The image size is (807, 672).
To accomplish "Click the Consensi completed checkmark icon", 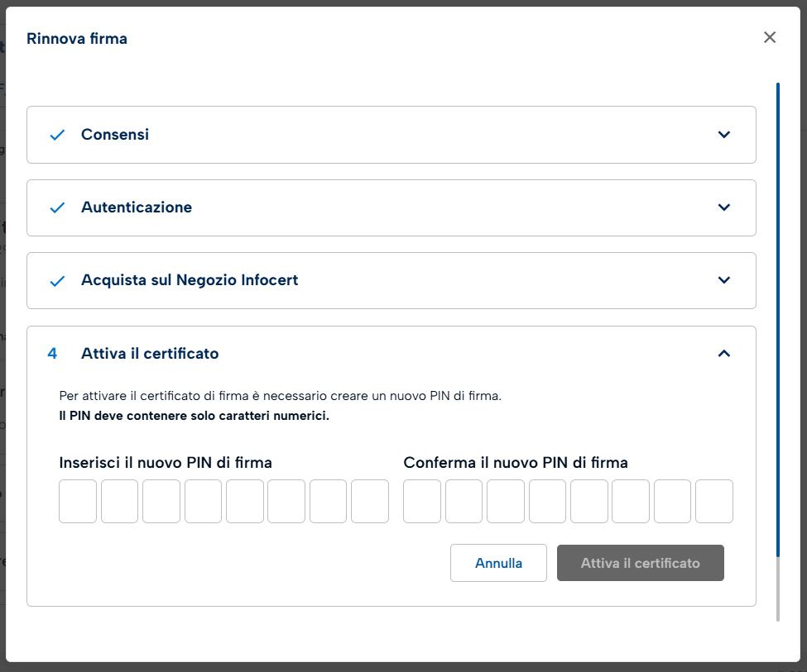I will click(x=57, y=135).
